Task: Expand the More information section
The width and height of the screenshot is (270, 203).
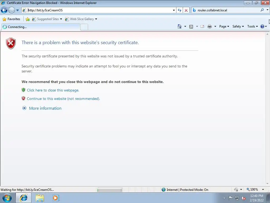Action: pyautogui.click(x=45, y=108)
